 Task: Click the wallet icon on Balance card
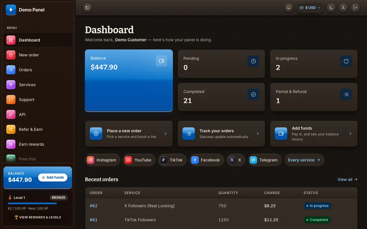161,61
